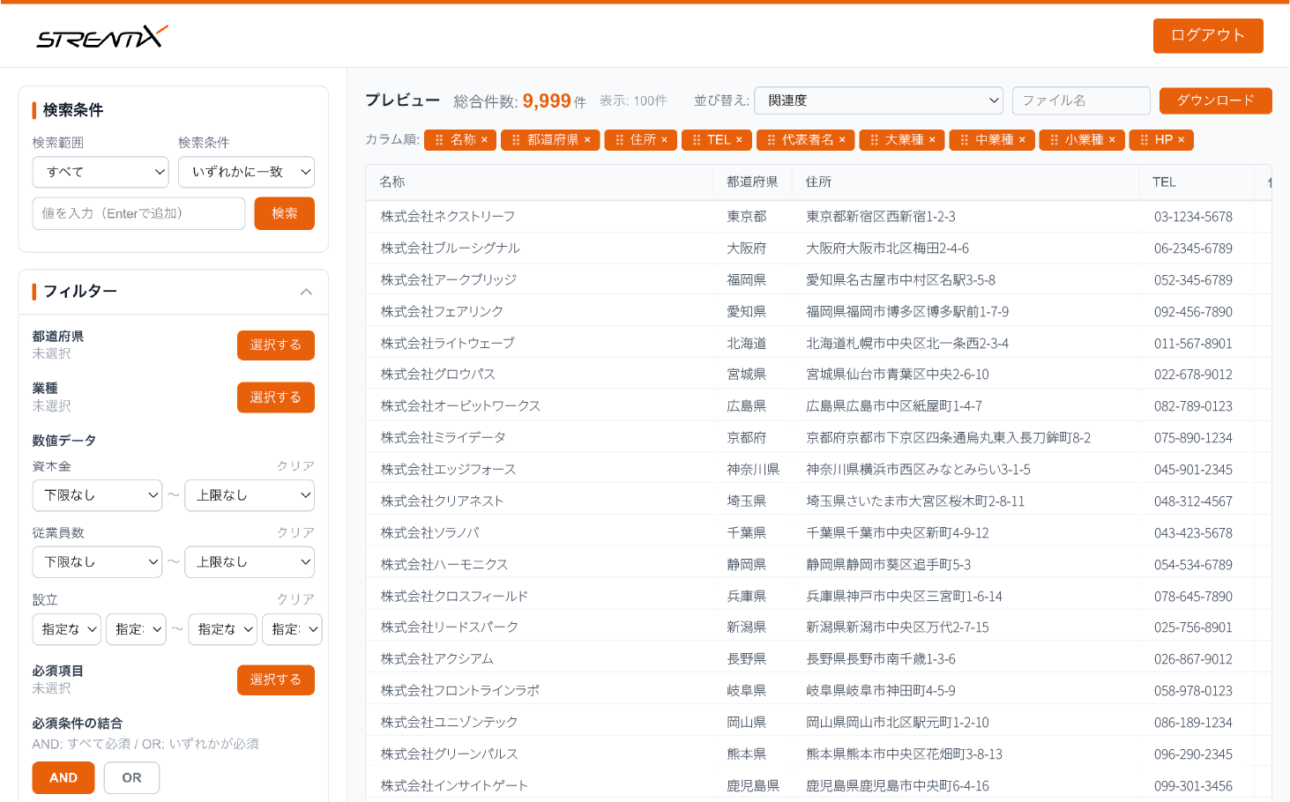Open the second 設立 end dropdown
1290x802 pixels.
pos(292,629)
